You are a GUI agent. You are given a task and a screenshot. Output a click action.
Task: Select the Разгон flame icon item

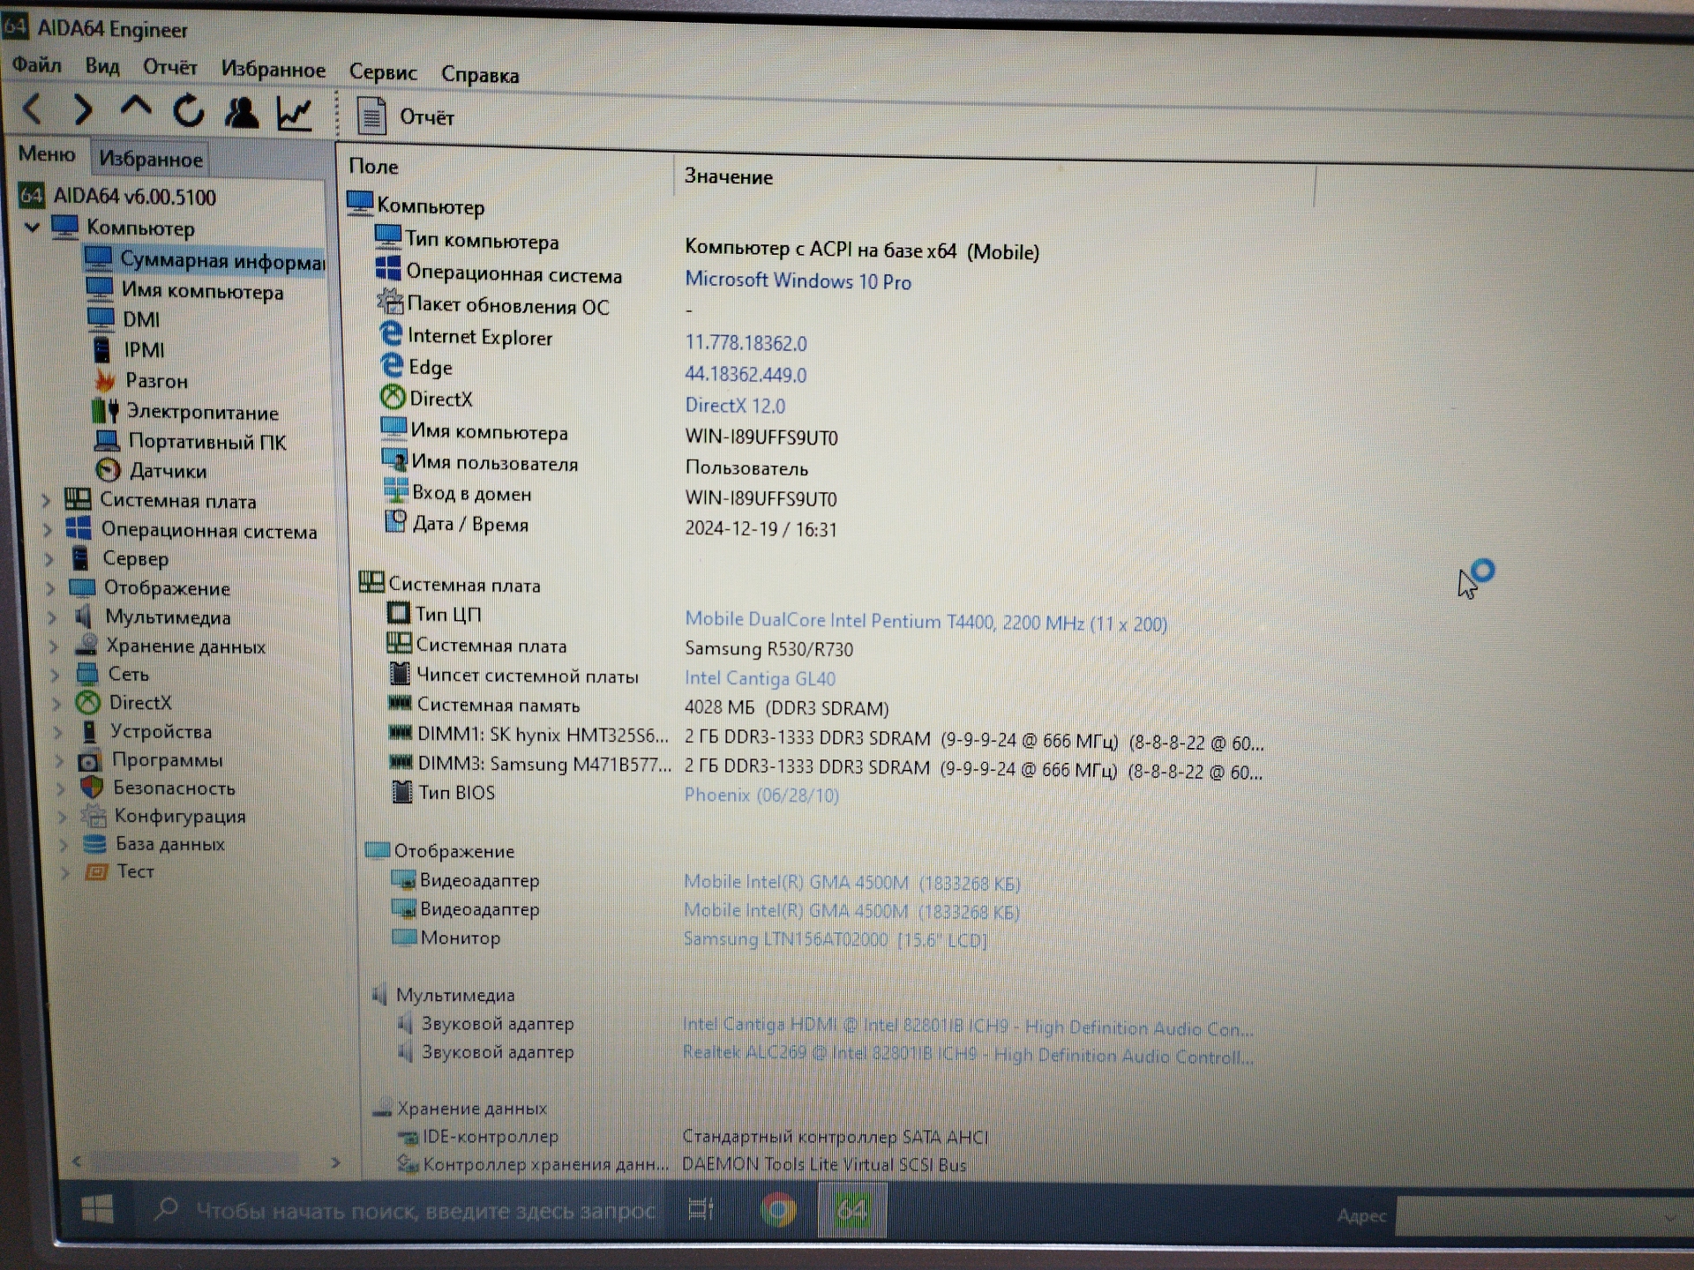click(x=105, y=380)
